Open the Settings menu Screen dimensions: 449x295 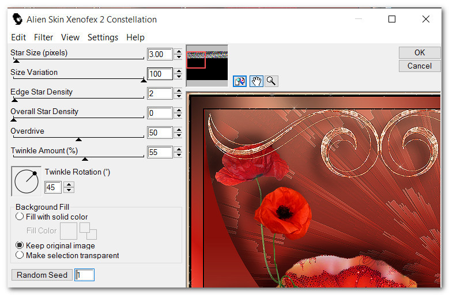pyautogui.click(x=103, y=37)
